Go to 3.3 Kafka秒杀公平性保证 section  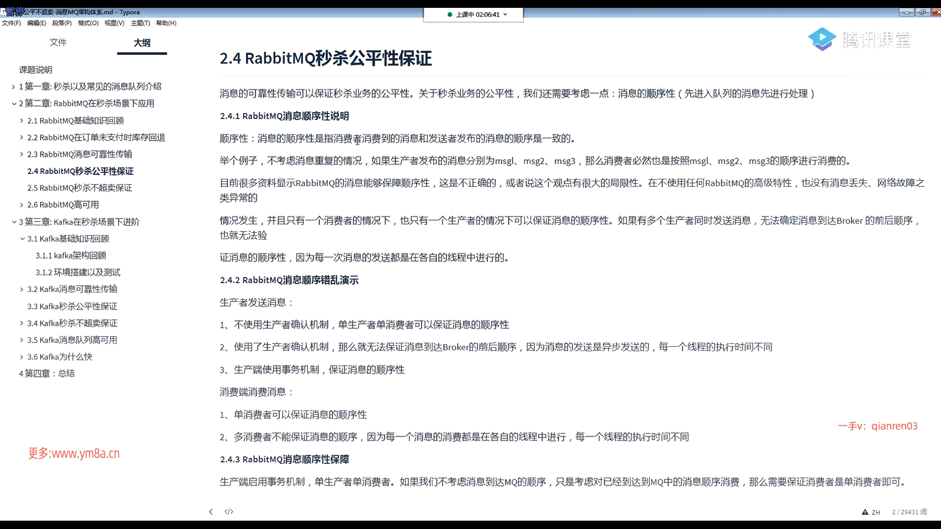click(x=72, y=306)
